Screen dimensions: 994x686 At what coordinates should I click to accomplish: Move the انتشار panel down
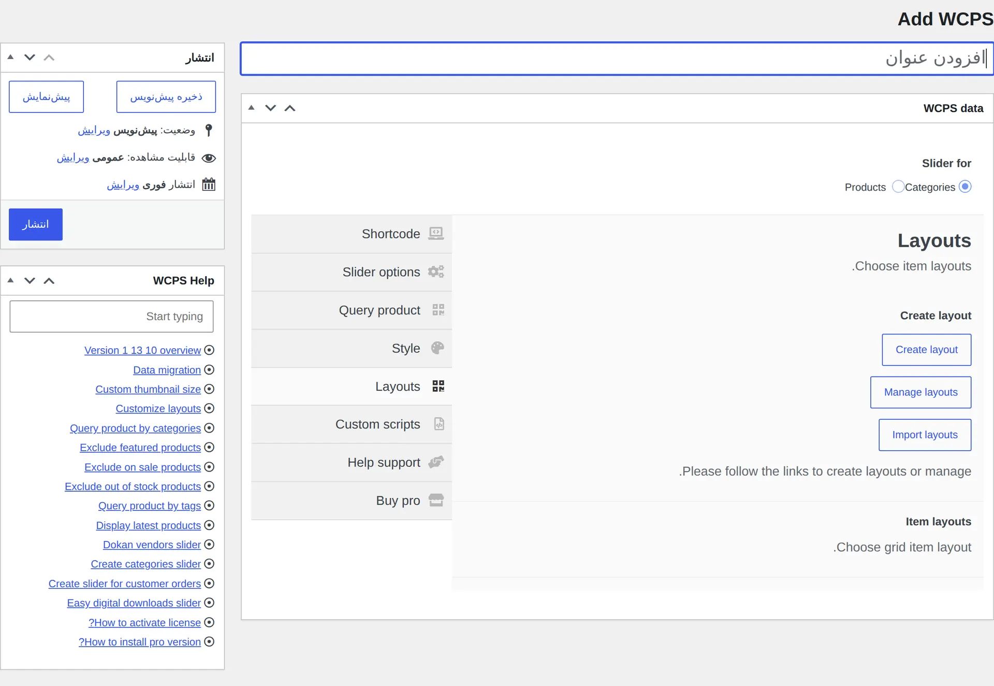[x=30, y=58]
